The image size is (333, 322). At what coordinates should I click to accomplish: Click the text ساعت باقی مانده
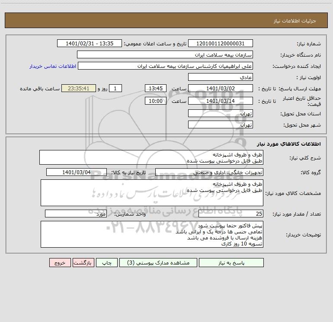click(x=40, y=89)
